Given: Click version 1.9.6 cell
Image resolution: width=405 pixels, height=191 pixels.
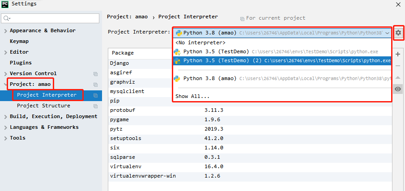Looking at the screenshot, I should [x=212, y=120].
